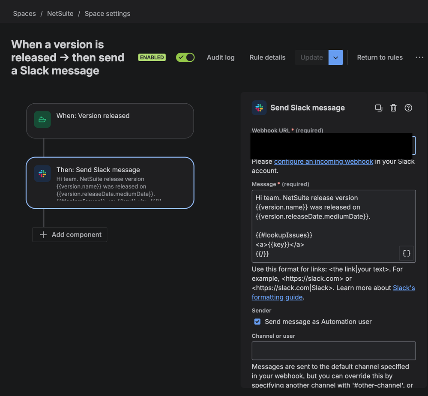Click the Slack icon on the Then component
This screenshot has width=428, height=396.
[42, 173]
